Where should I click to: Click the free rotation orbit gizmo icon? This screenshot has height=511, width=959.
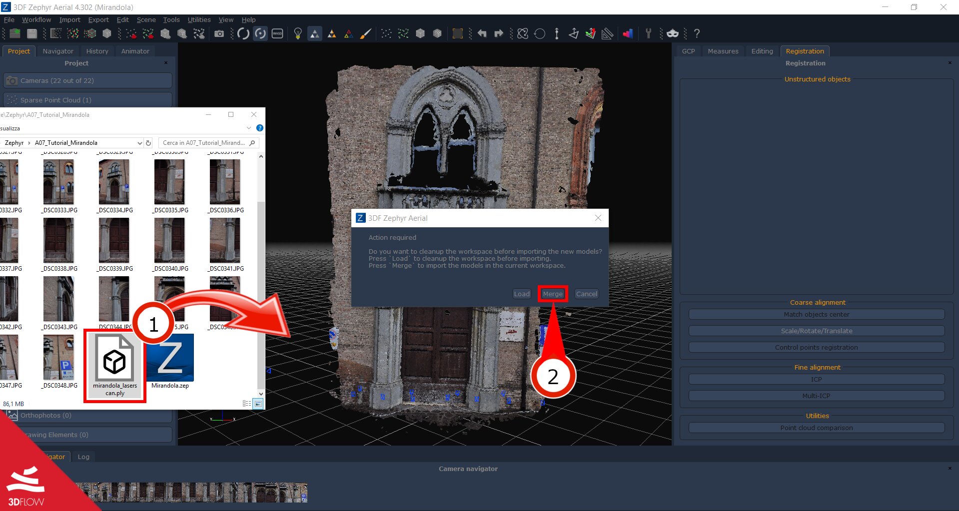tap(523, 33)
